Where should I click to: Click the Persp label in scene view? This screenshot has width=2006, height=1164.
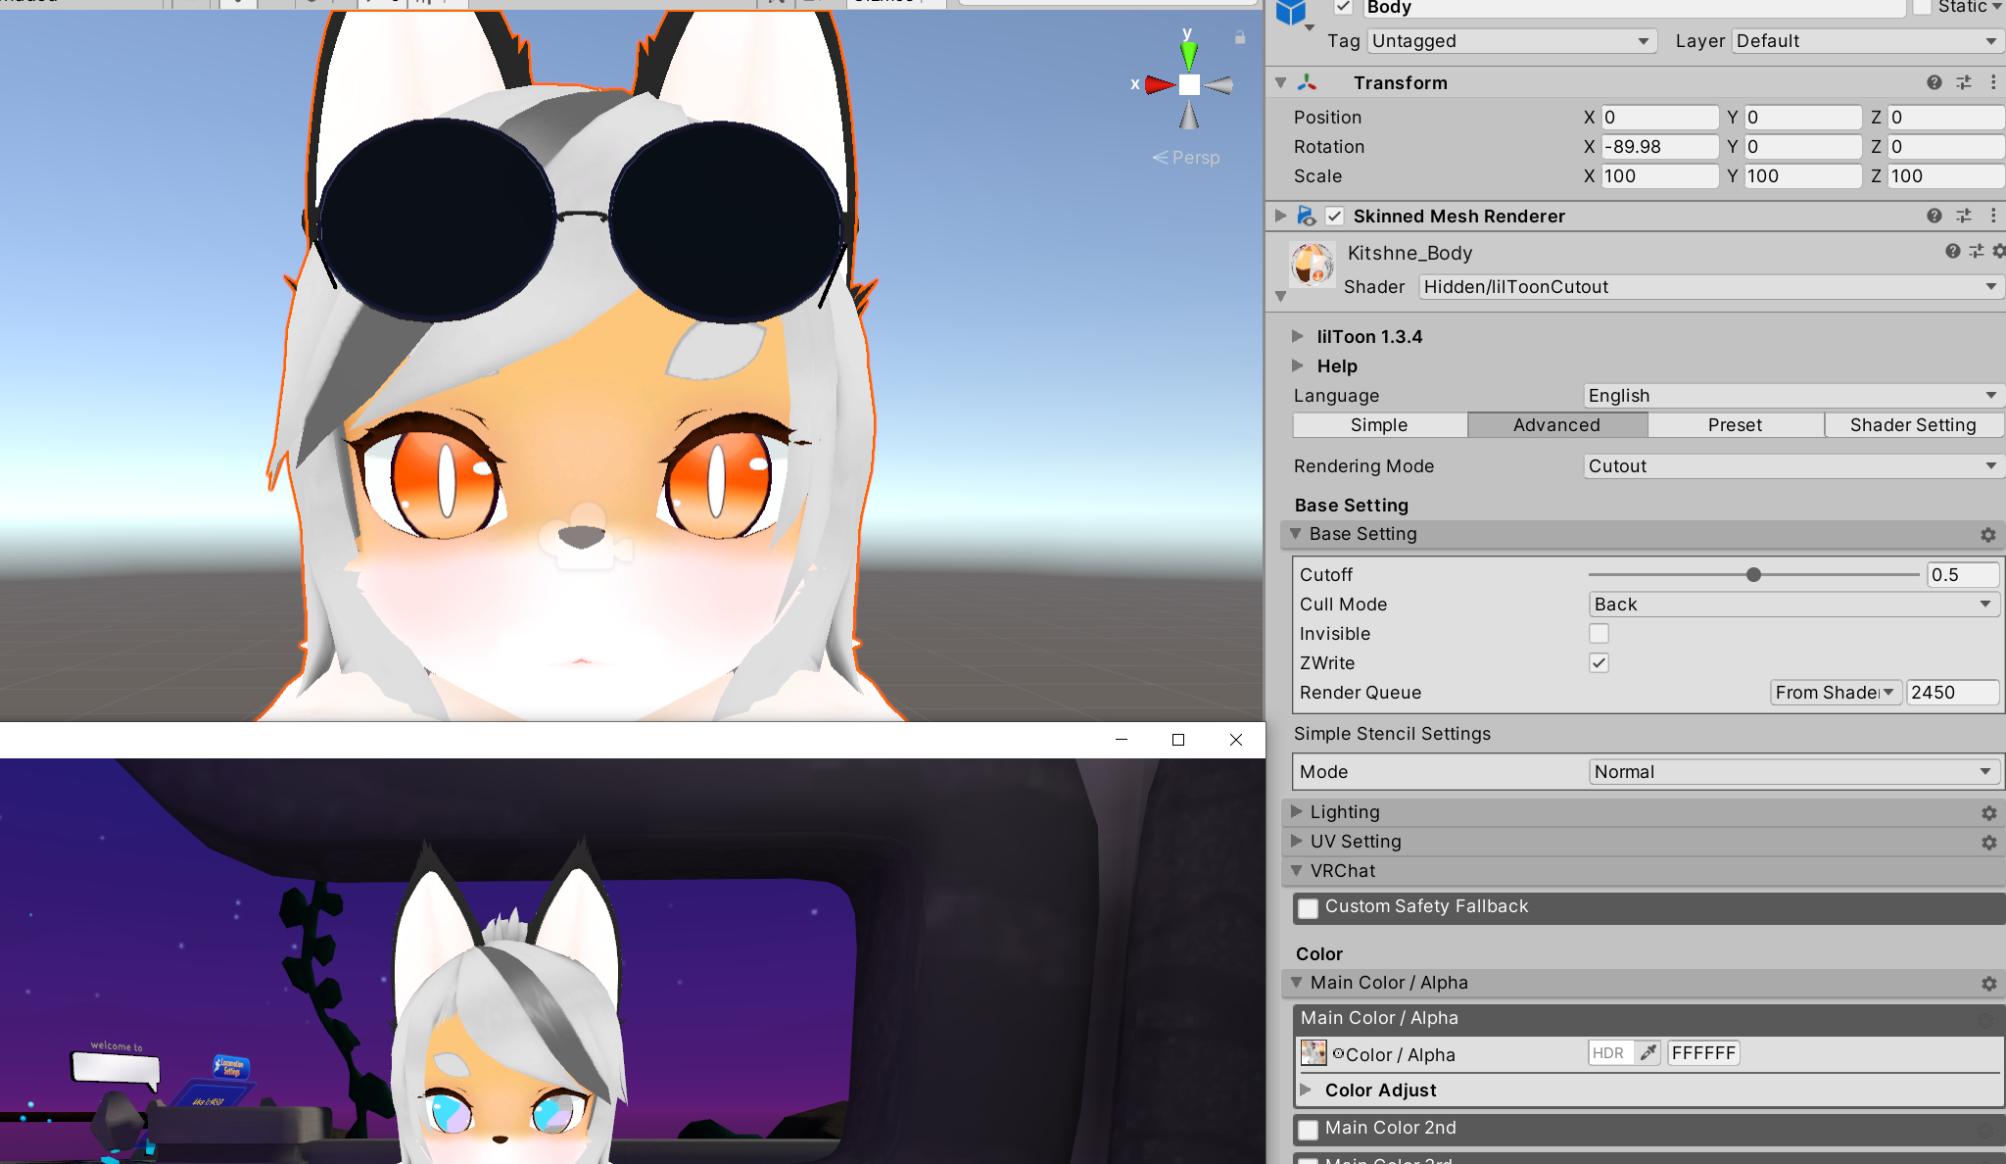1196,157
